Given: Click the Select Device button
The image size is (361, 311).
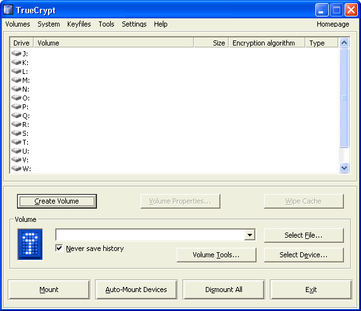Looking at the screenshot, I should pos(303,255).
